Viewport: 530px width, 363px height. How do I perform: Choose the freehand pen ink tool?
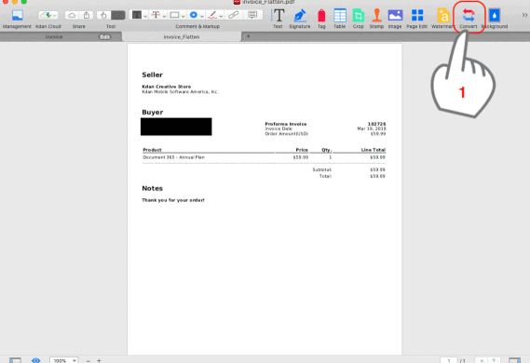point(212,15)
